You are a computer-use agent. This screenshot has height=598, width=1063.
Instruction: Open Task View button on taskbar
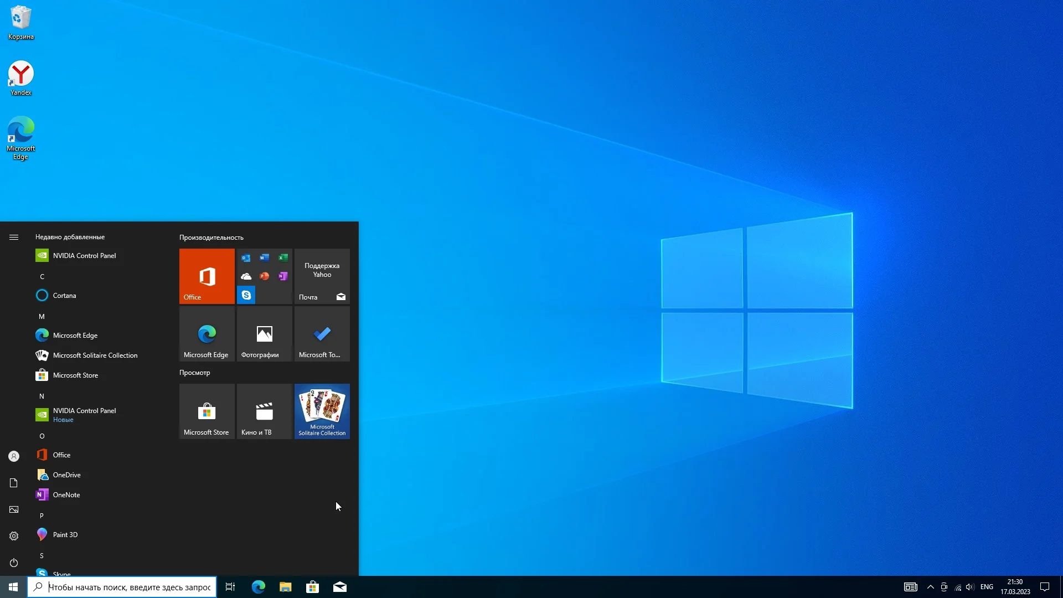231,586
